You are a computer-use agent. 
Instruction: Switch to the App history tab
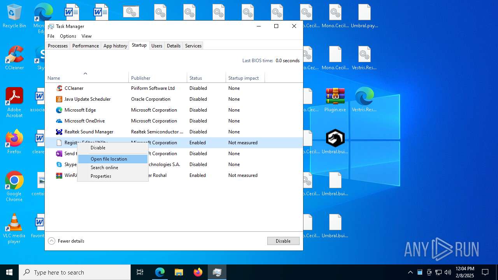pyautogui.click(x=115, y=46)
